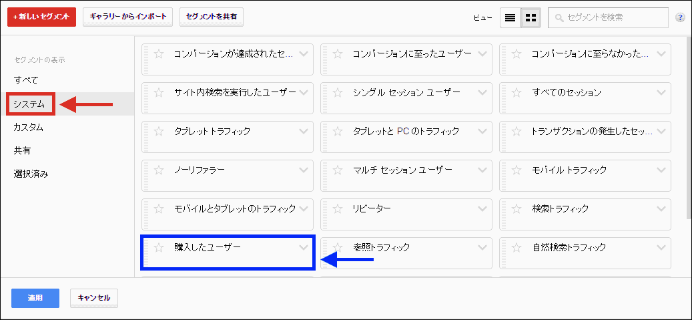Viewport: 692px width, 320px height.
Task: Star the 購入したユーザー segment
Action: pyautogui.click(x=159, y=247)
